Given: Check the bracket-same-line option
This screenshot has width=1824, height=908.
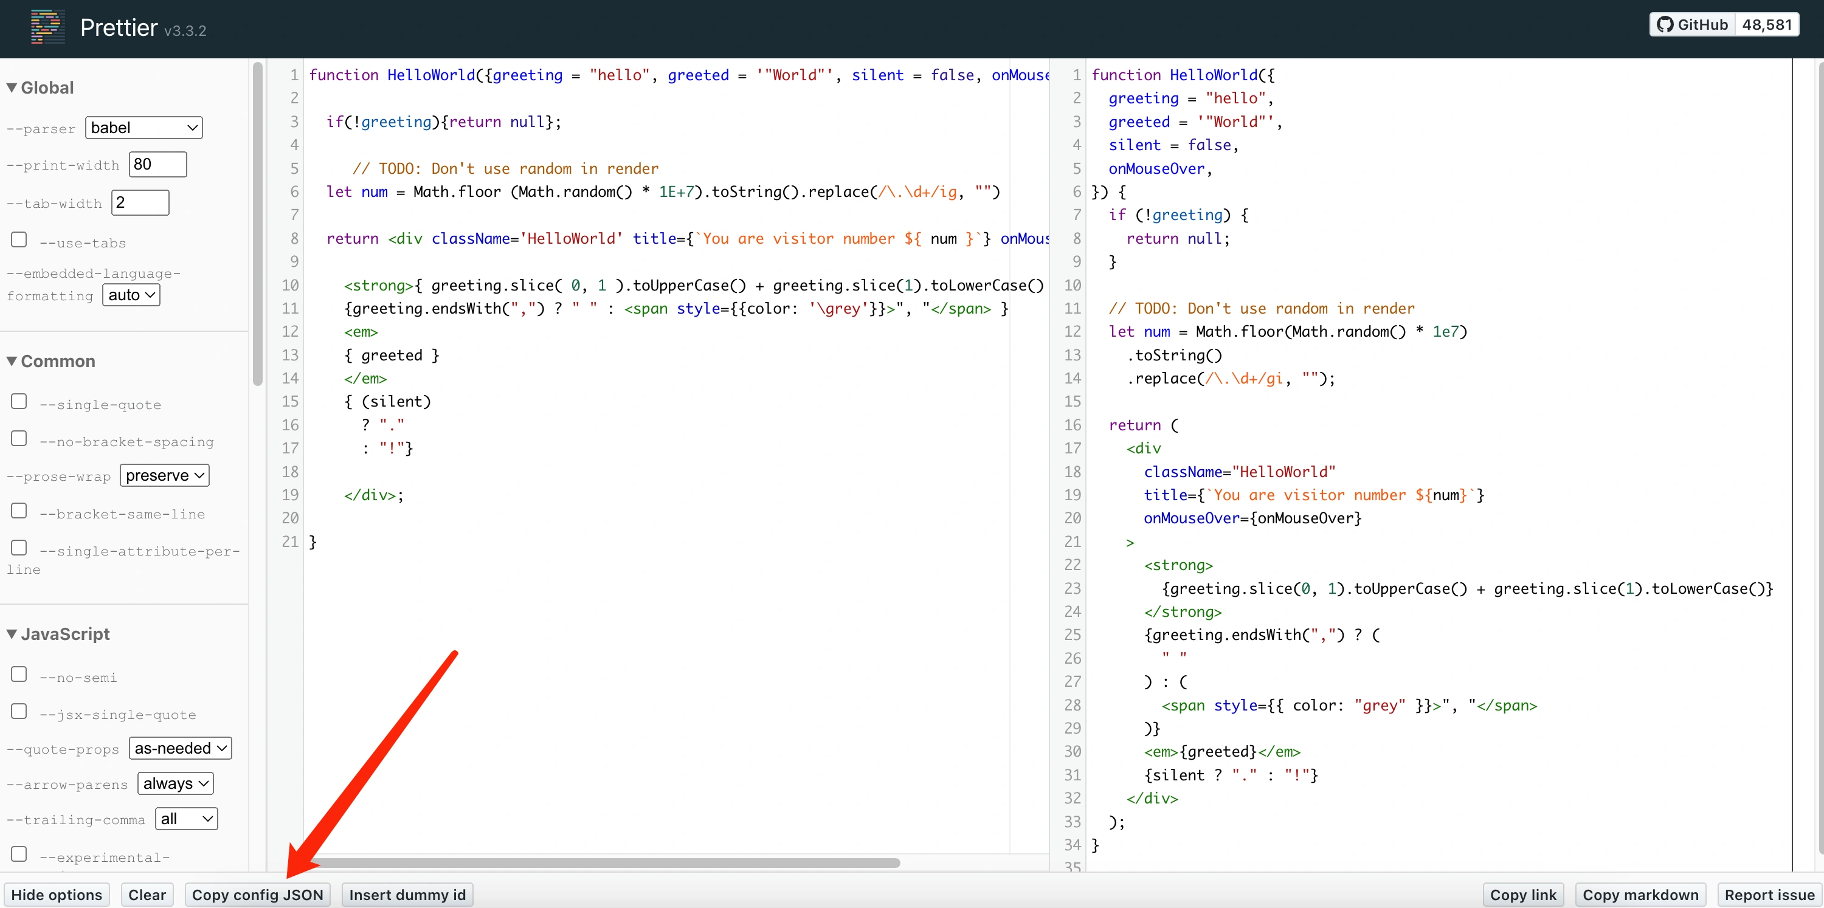Looking at the screenshot, I should [19, 511].
